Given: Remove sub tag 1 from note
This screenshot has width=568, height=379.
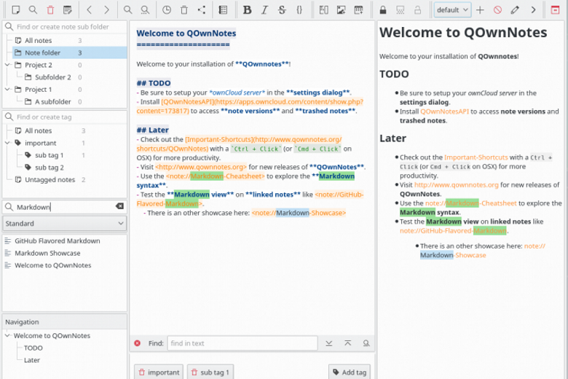Looking at the screenshot, I should (x=210, y=372).
